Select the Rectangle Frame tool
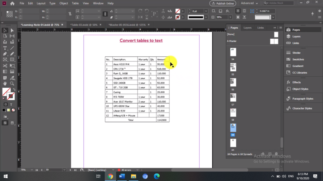The width and height of the screenshot is (323, 181). tap(5, 60)
